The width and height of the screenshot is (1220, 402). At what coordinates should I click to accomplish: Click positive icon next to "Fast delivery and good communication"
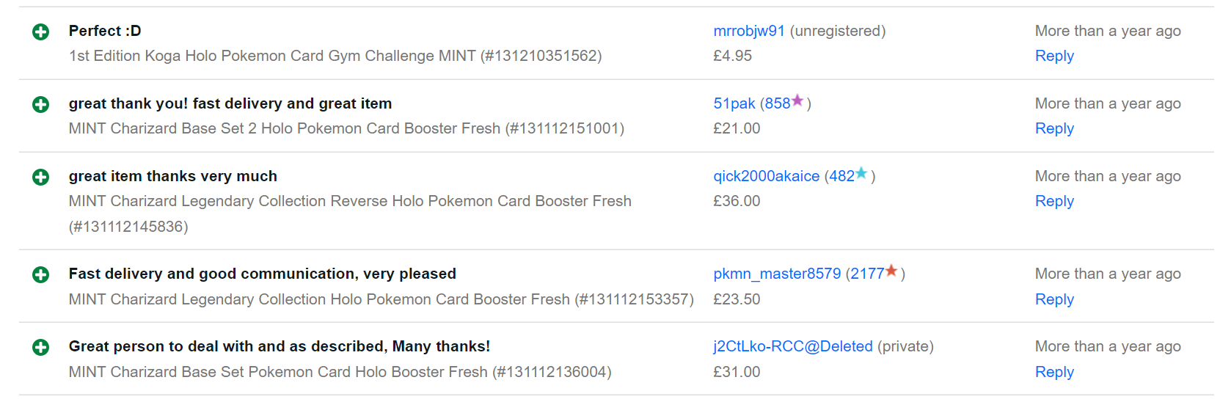(x=41, y=274)
